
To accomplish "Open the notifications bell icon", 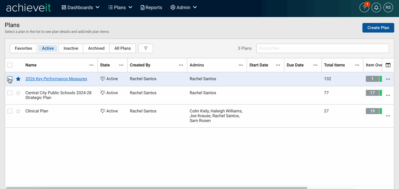I will click(x=376, y=8).
